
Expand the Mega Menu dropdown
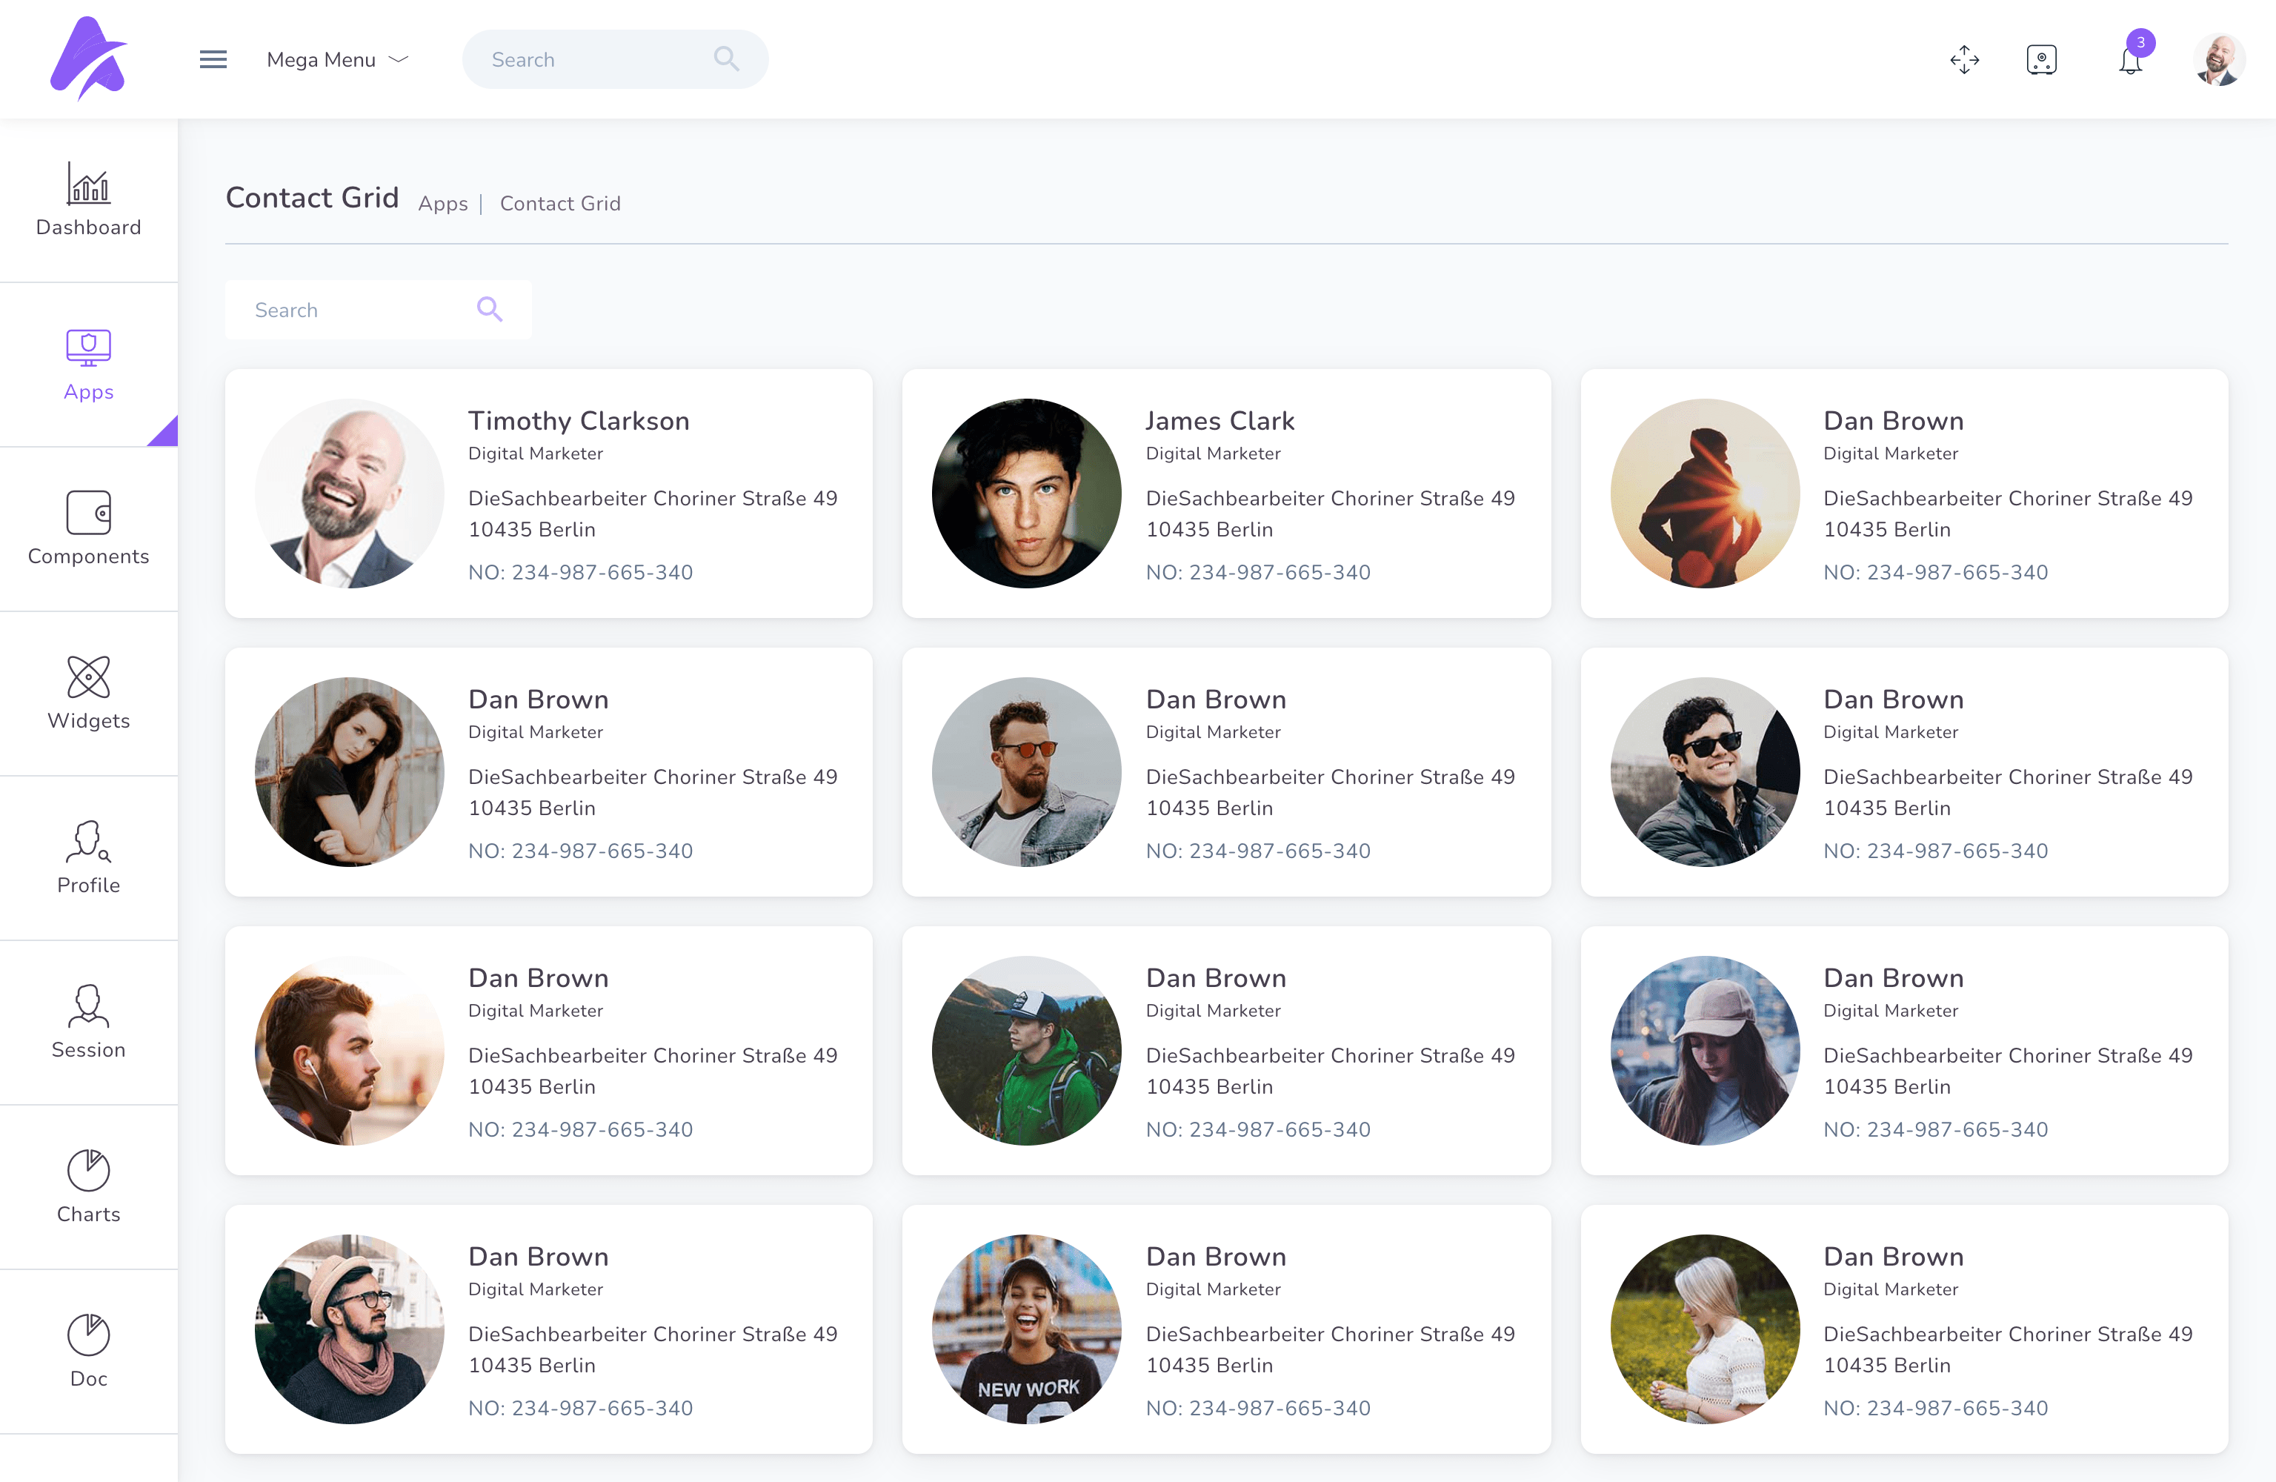point(336,59)
